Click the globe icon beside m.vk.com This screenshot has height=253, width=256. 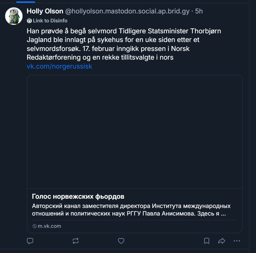35,226
